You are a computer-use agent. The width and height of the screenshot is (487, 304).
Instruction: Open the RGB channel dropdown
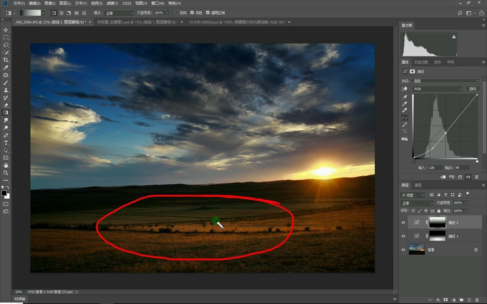438,89
